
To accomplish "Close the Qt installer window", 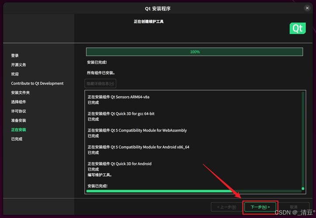I will click(x=307, y=8).
